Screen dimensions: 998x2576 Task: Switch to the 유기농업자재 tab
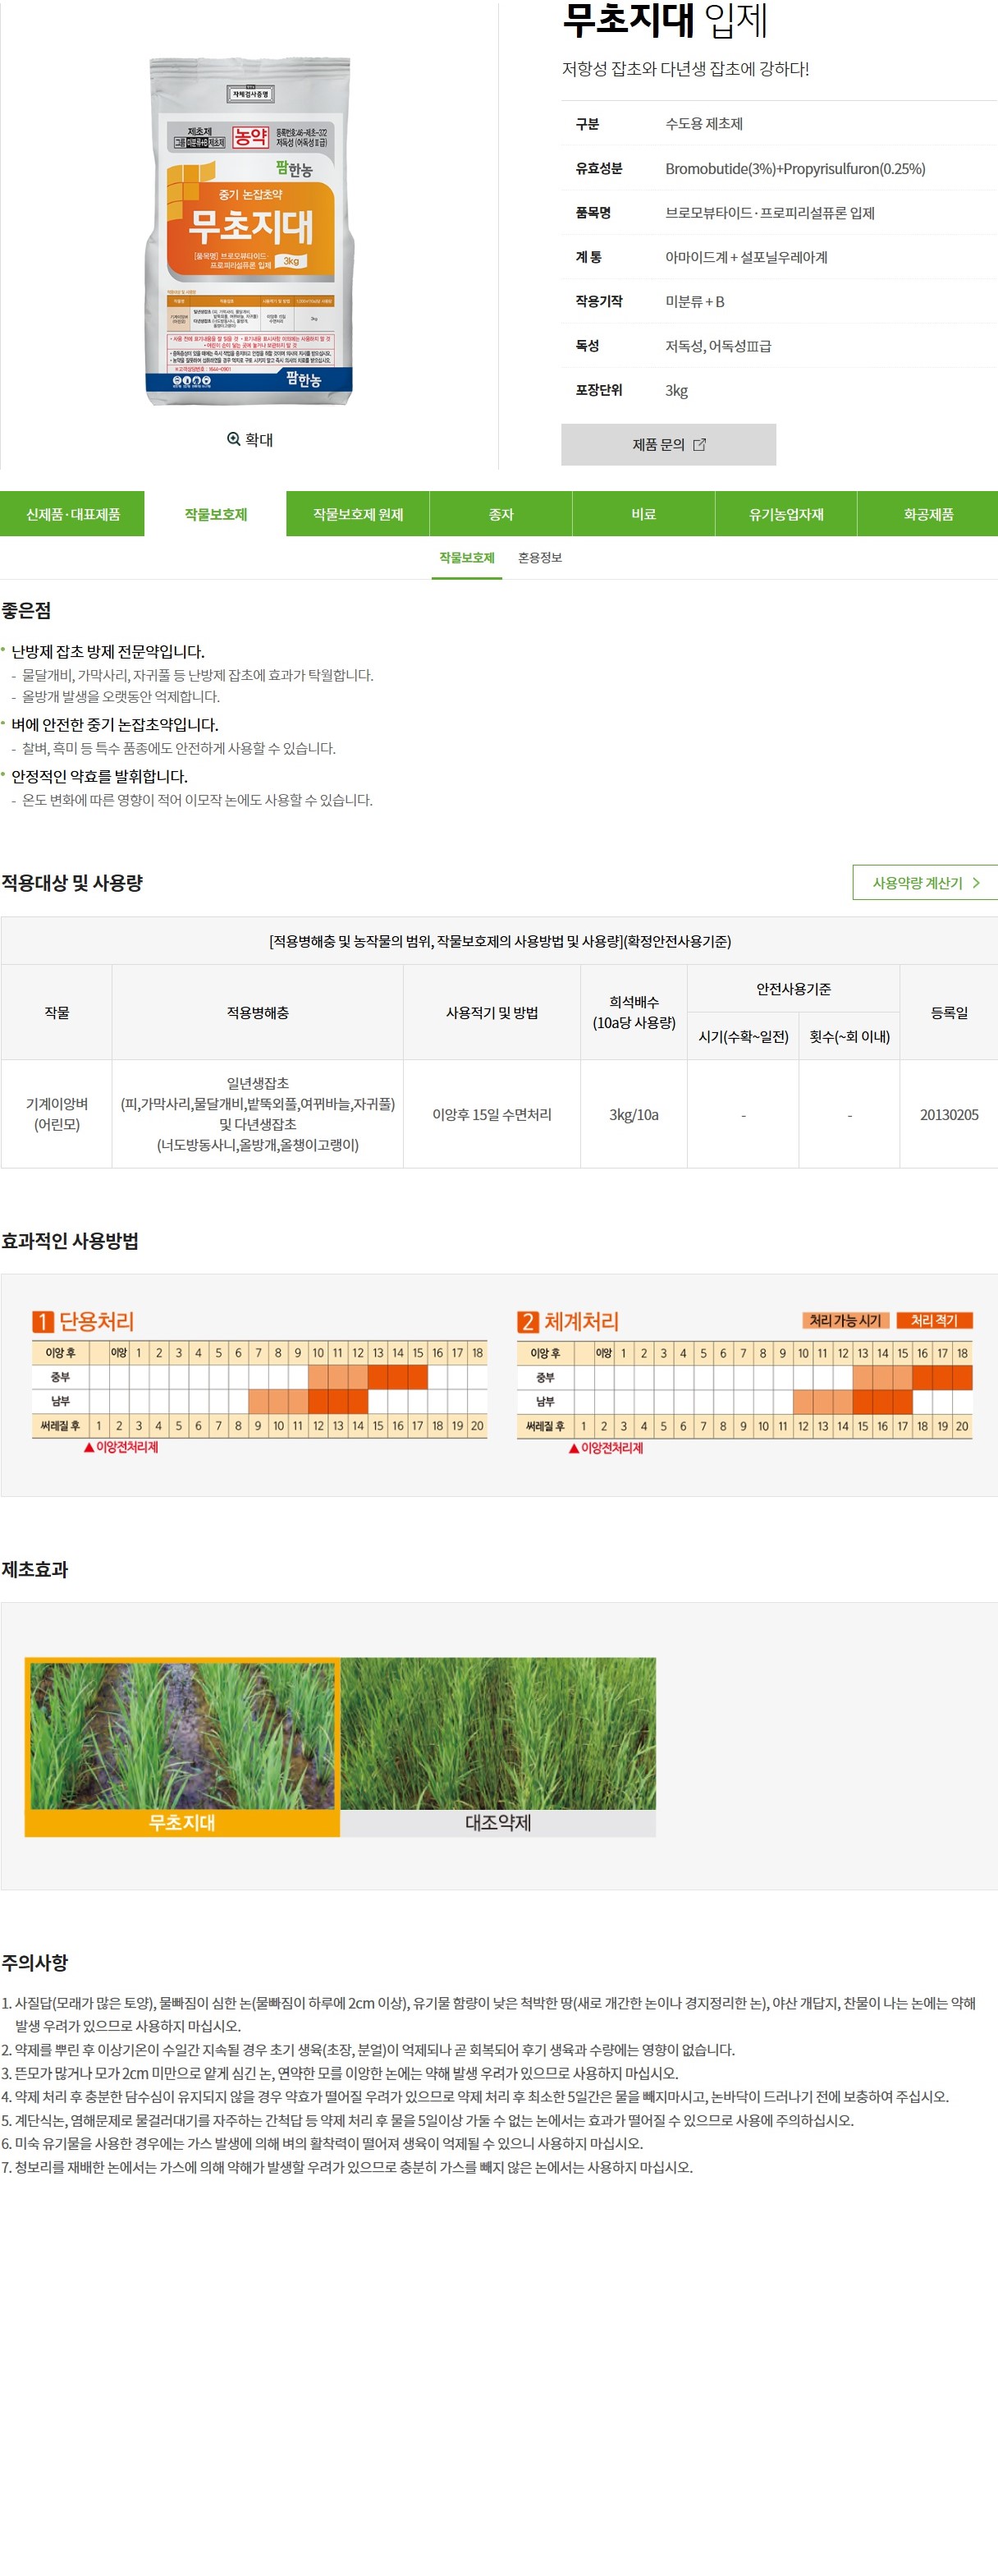786,514
